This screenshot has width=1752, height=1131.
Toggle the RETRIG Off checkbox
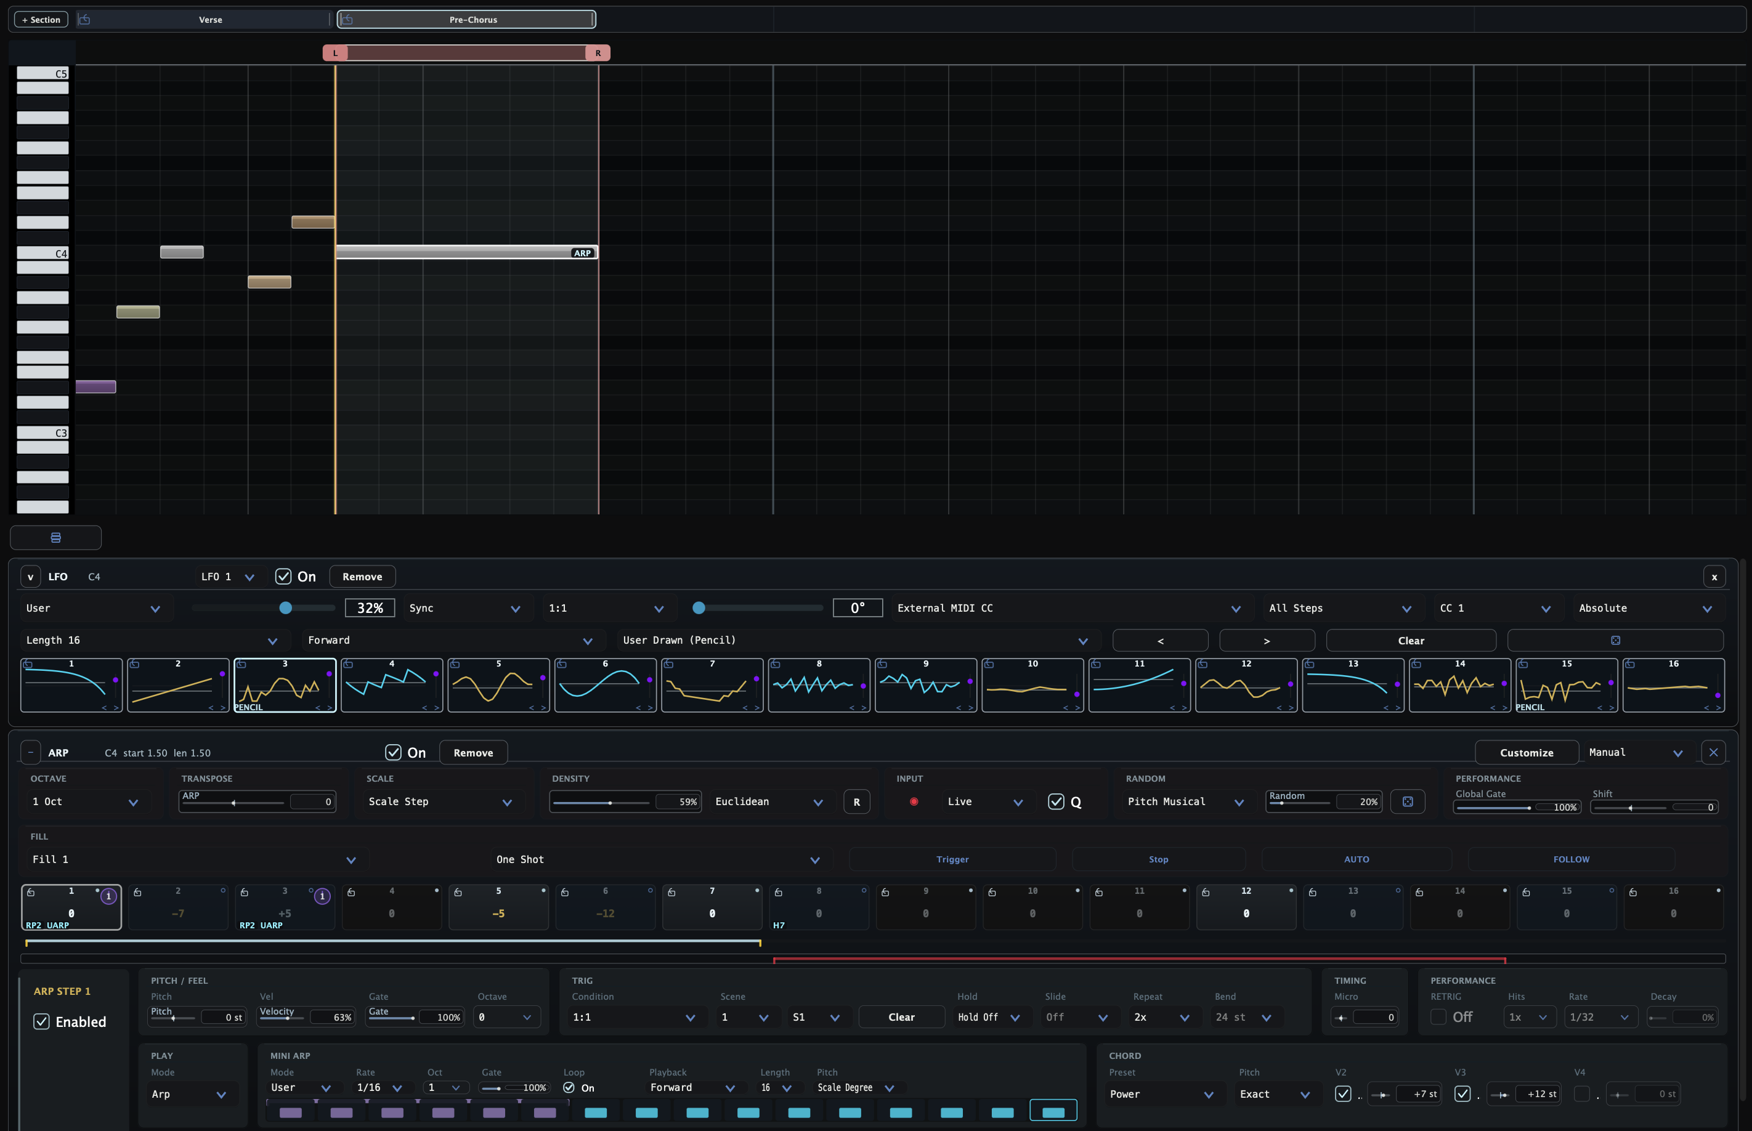click(1438, 1016)
